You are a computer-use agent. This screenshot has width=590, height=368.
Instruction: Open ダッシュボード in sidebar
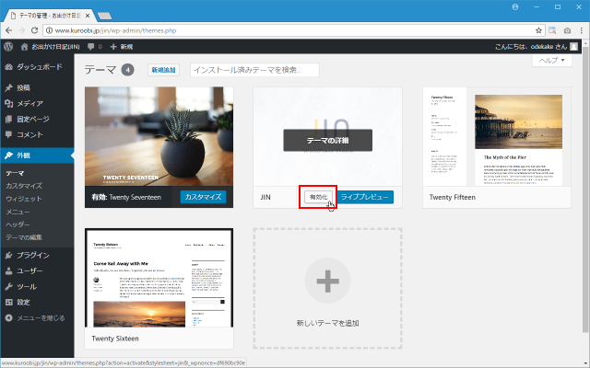[37, 67]
